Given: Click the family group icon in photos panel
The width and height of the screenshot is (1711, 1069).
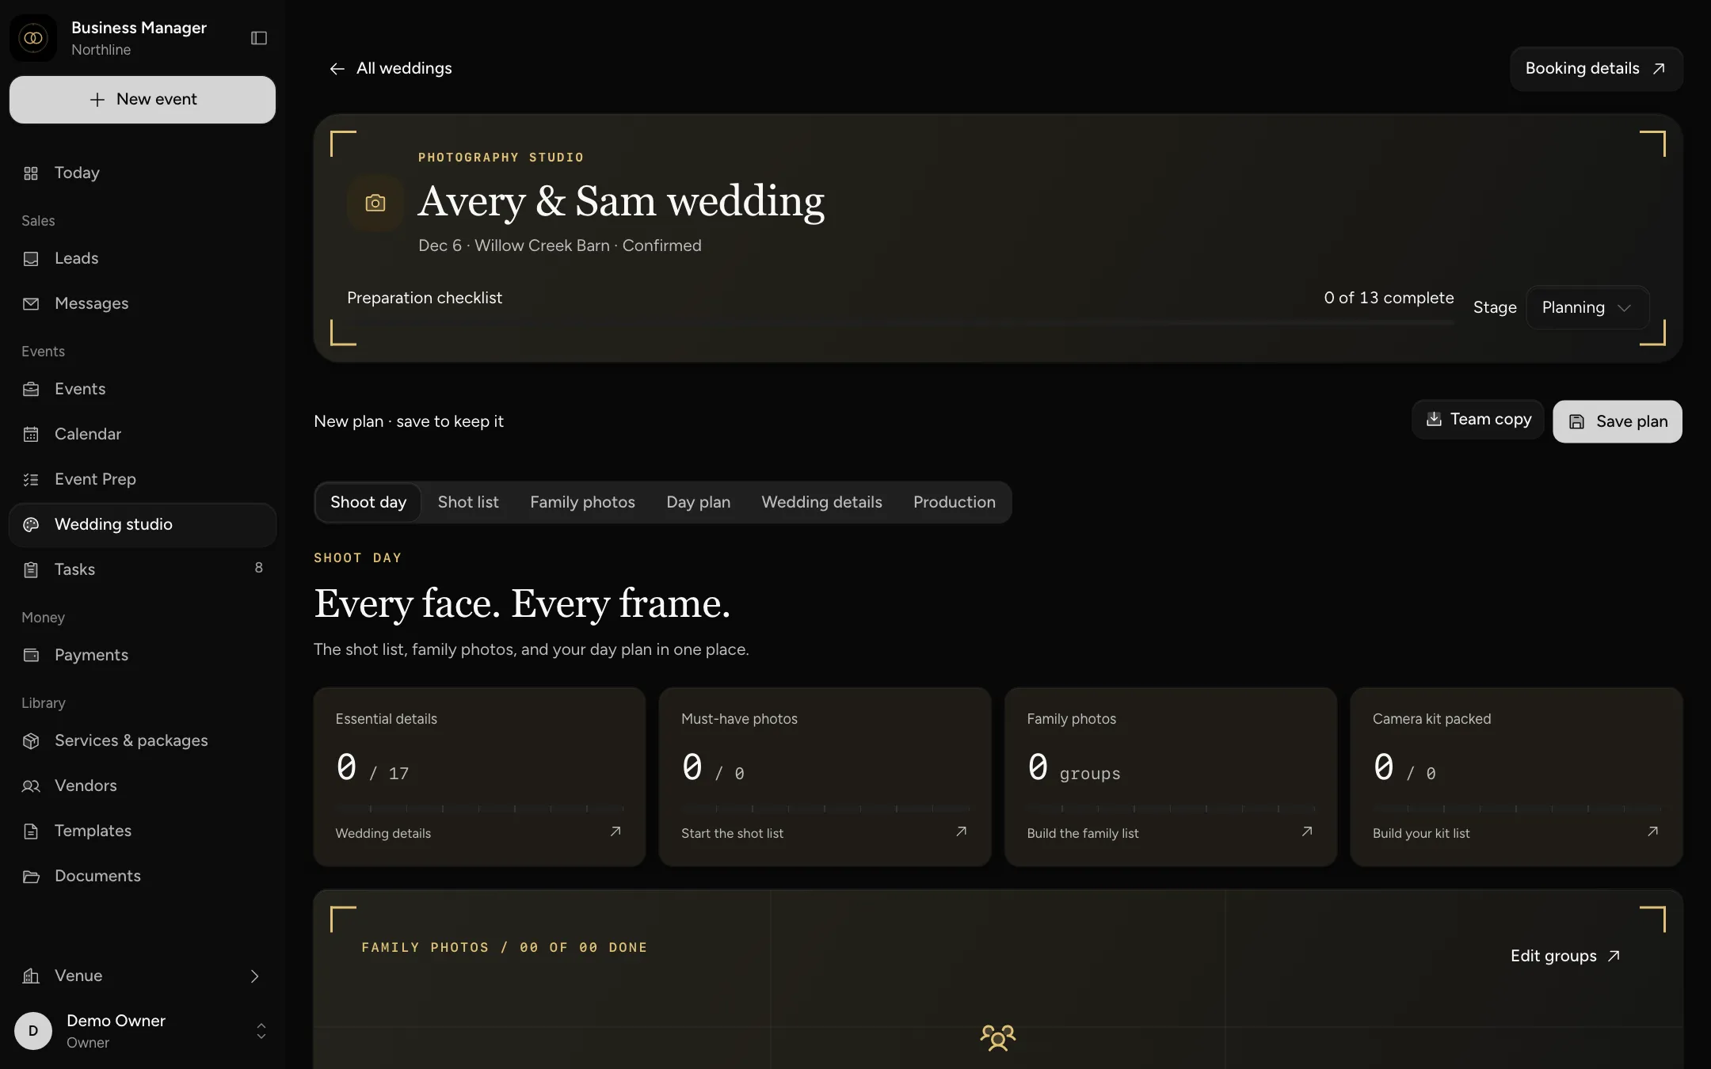Looking at the screenshot, I should click(998, 1037).
